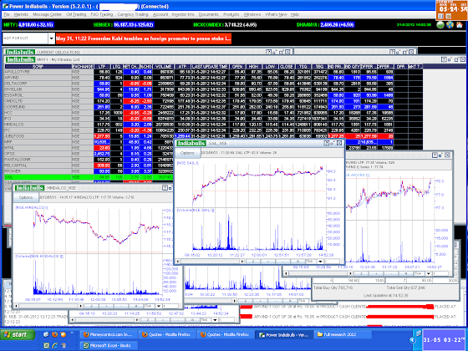
Task: Open the globe icon beside the home icon
Action: [x=450, y=25]
